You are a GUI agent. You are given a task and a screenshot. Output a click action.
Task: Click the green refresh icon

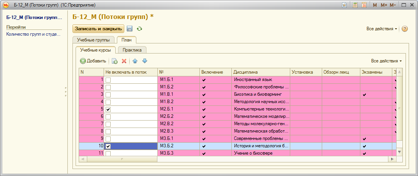pyautogui.click(x=139, y=29)
